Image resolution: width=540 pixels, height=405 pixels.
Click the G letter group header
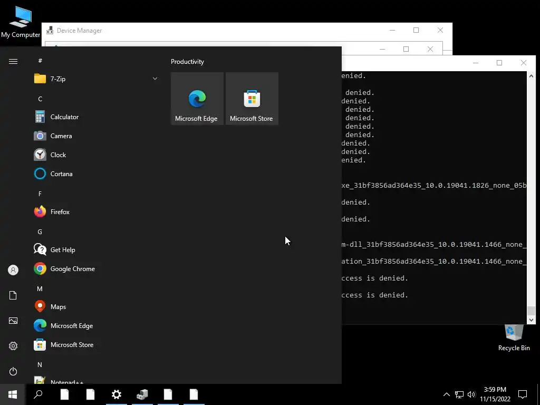pyautogui.click(x=40, y=232)
